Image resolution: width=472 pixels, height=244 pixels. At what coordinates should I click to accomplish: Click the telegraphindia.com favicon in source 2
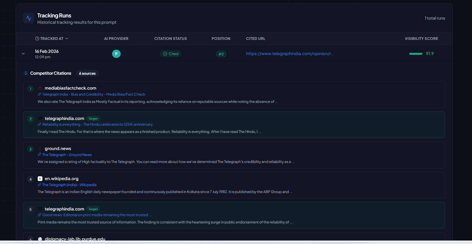(40, 118)
